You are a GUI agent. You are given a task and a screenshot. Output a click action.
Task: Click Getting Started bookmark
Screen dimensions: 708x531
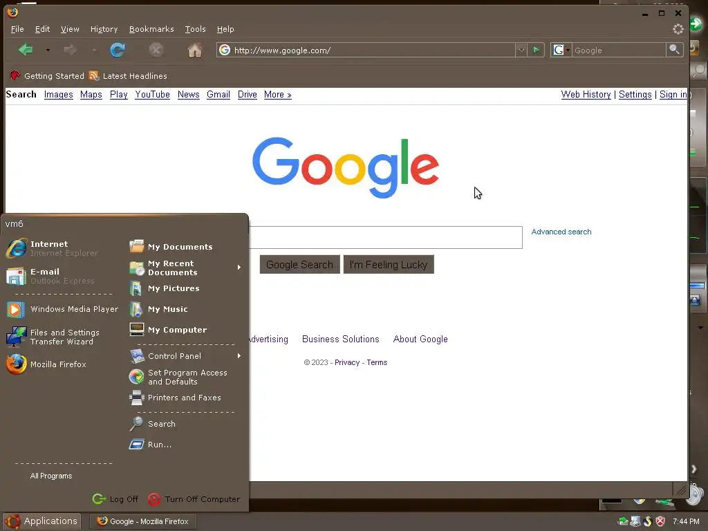click(x=46, y=76)
